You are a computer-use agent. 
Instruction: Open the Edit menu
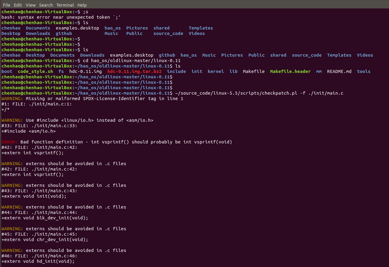coord(18,5)
